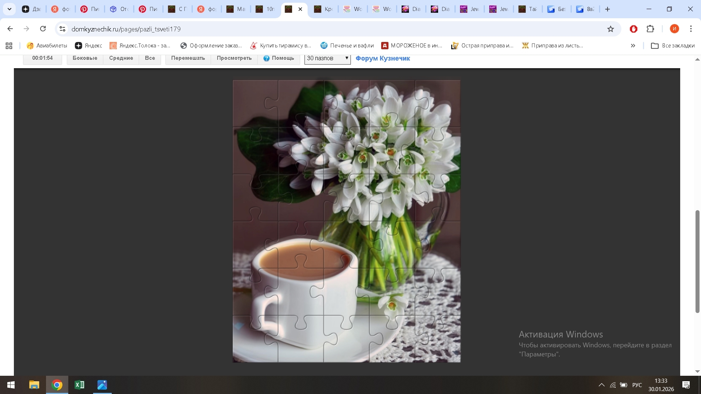Open the Авиабилеты bookmark
The height and width of the screenshot is (394, 701).
tap(47, 46)
